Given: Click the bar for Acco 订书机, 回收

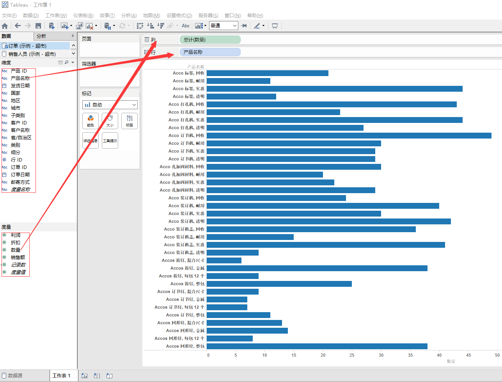Looking at the screenshot, I should 349,135.
